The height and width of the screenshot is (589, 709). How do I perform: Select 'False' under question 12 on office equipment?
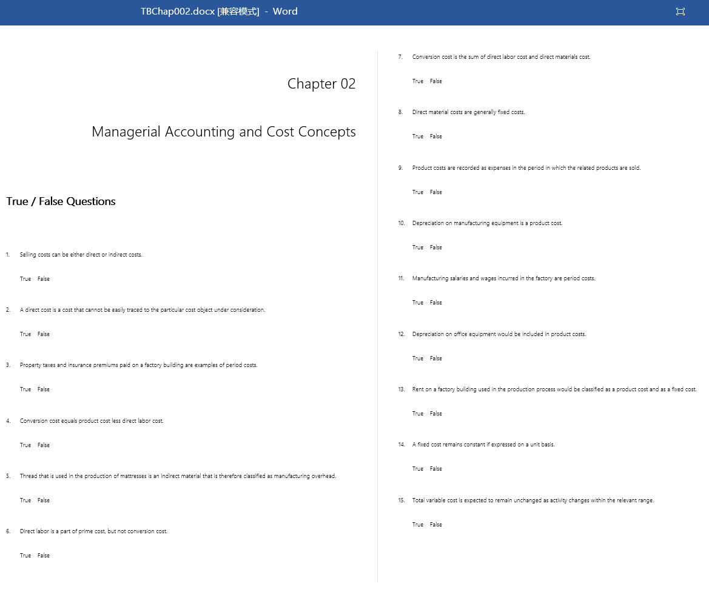tap(436, 358)
